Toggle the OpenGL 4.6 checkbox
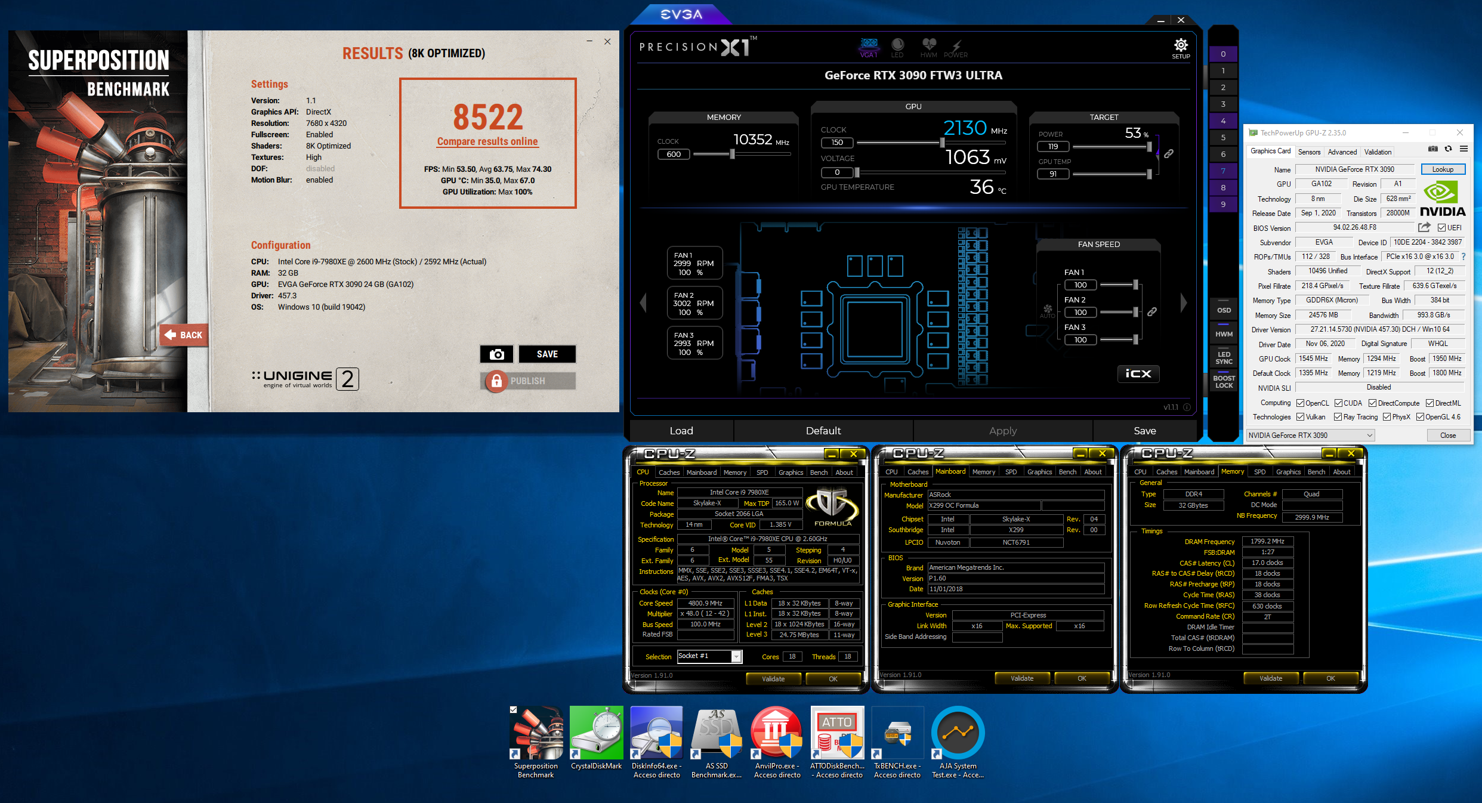Viewport: 1482px width, 803px height. [x=1420, y=417]
